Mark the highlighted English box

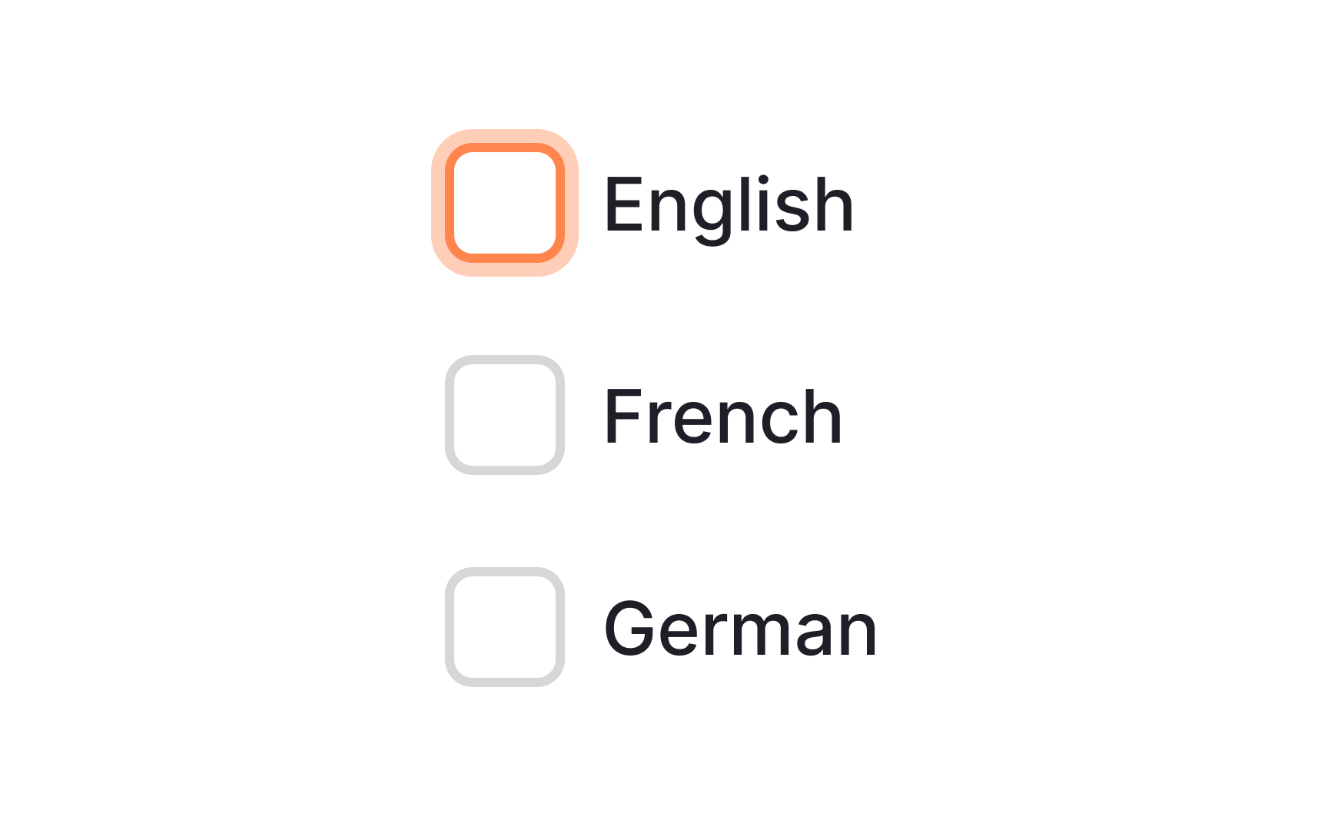tap(505, 203)
